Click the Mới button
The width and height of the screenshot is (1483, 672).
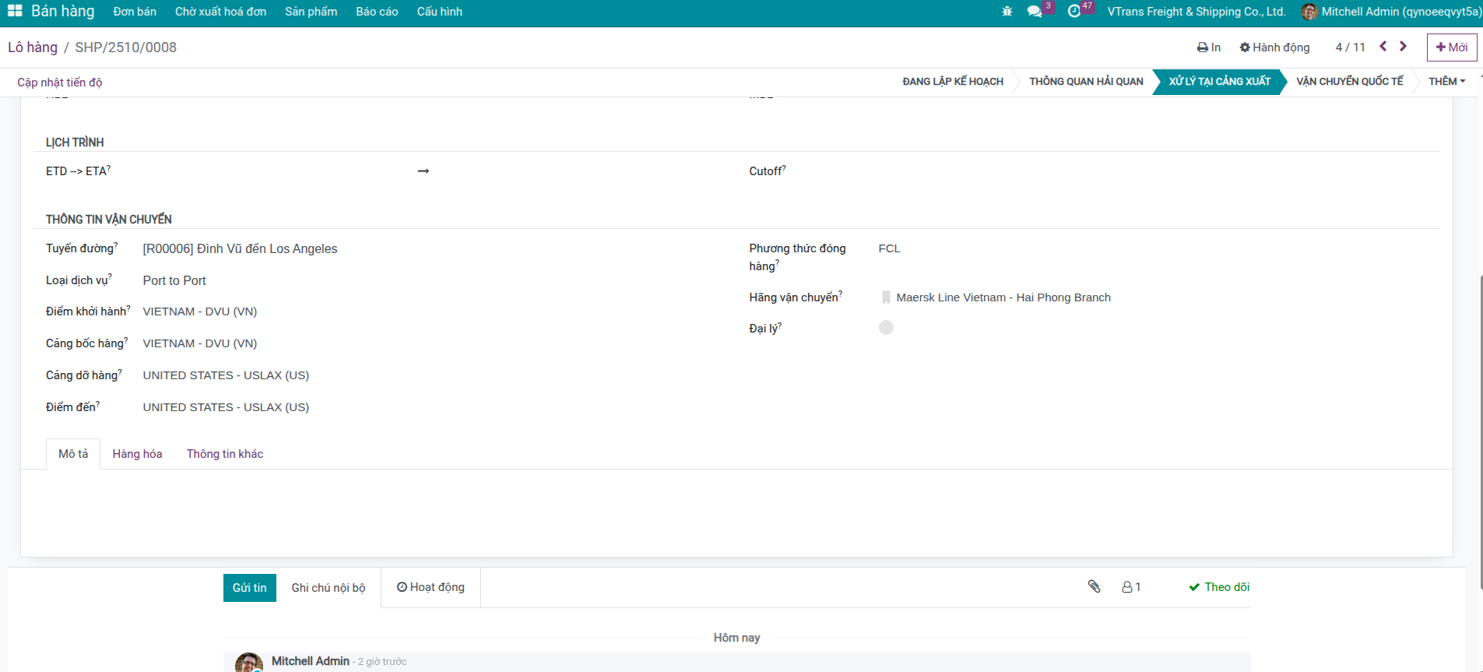click(x=1451, y=47)
